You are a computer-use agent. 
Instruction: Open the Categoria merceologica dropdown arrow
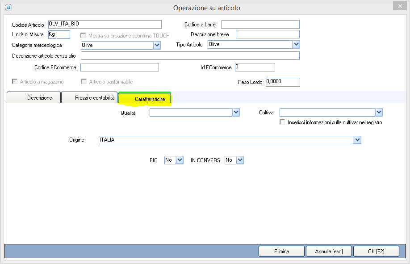[157, 45]
